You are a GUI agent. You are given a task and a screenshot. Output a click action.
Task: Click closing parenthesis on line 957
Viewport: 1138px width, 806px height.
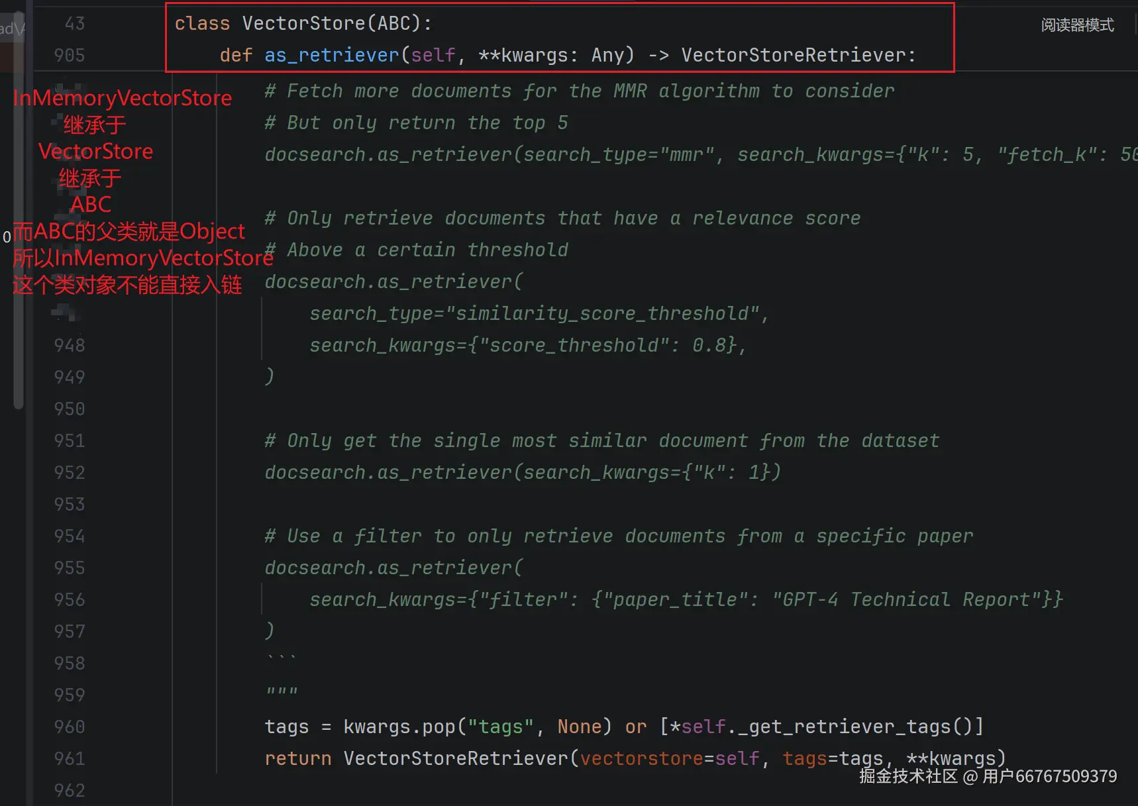coord(270,631)
